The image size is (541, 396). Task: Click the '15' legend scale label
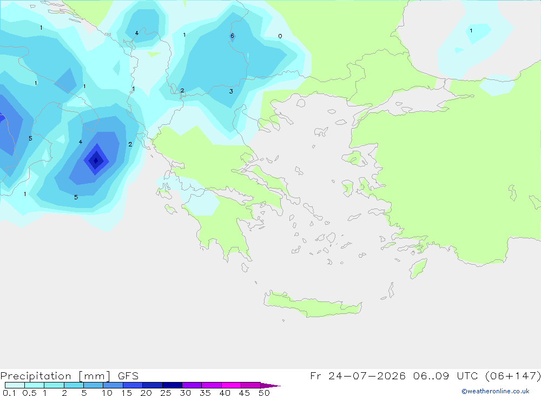click(x=127, y=393)
